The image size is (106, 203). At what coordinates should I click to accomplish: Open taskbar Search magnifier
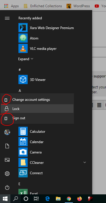(16, 199)
